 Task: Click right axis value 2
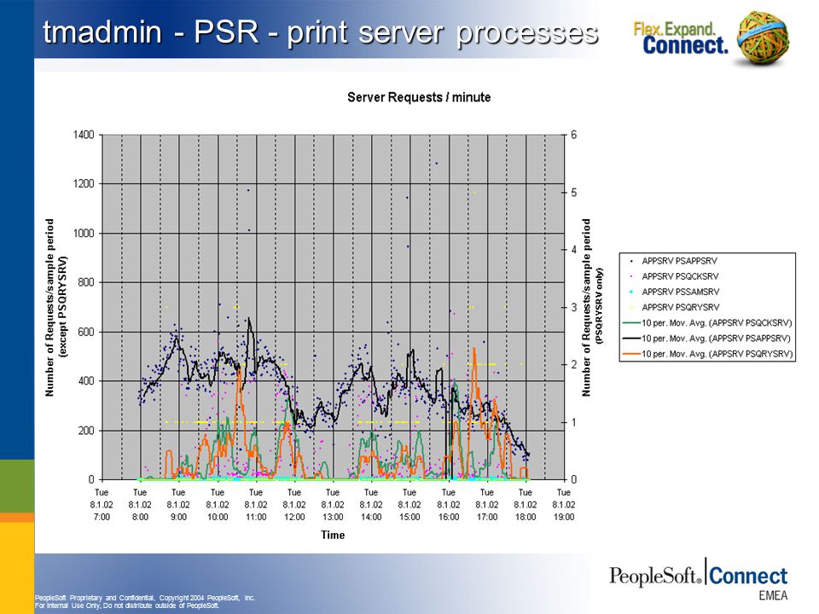[573, 364]
